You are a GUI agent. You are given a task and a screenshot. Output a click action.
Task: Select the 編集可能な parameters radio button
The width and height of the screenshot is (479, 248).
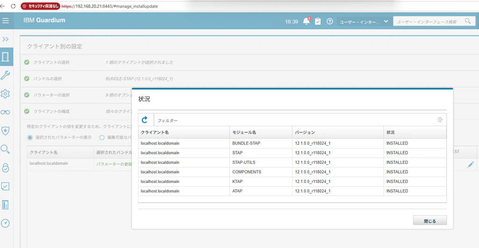102,138
